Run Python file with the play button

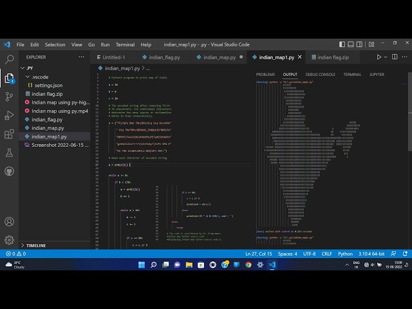379,57
